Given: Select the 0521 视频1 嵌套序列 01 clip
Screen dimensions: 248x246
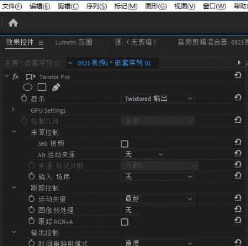Looking at the screenshot, I should (114, 63).
